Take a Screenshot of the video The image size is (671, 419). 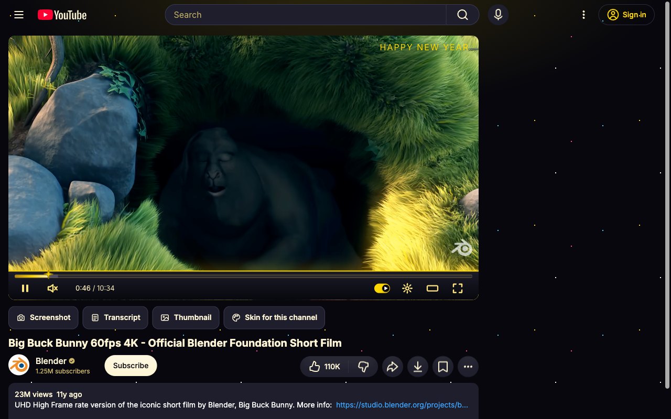pyautogui.click(x=44, y=317)
